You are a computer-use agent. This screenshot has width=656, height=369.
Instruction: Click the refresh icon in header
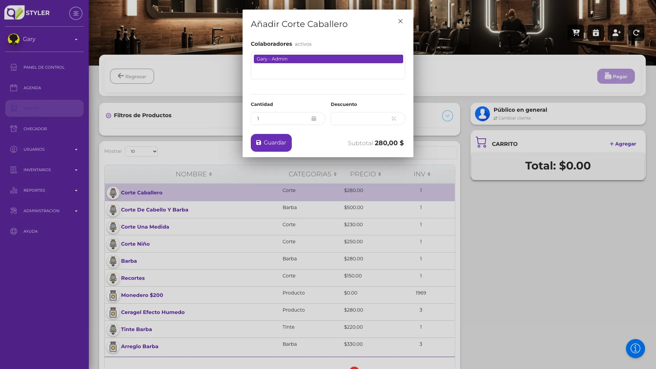pyautogui.click(x=636, y=33)
